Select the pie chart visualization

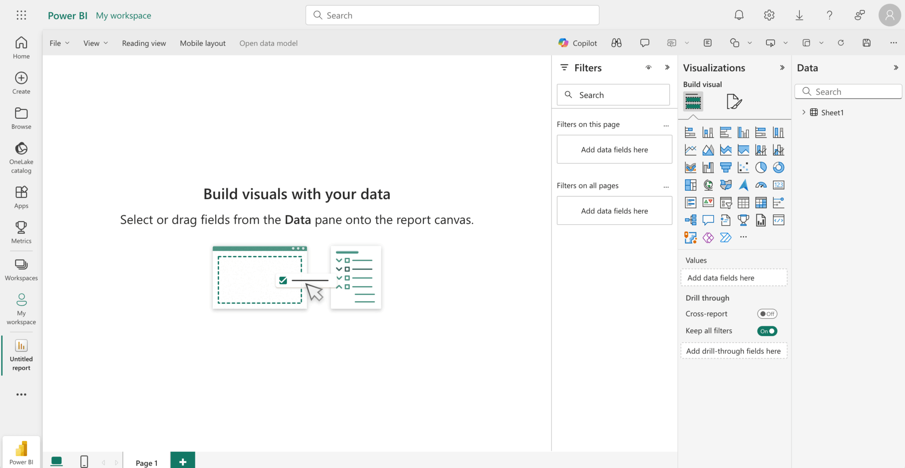(x=761, y=167)
